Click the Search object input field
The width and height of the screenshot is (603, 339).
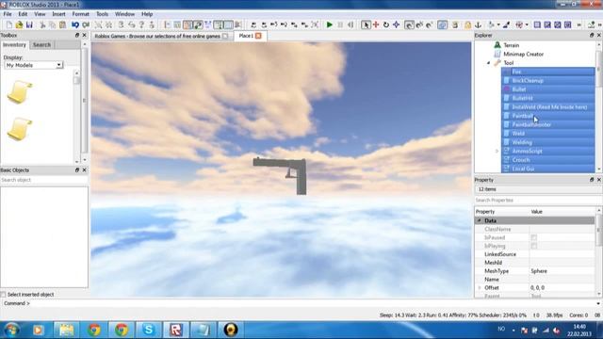point(44,180)
